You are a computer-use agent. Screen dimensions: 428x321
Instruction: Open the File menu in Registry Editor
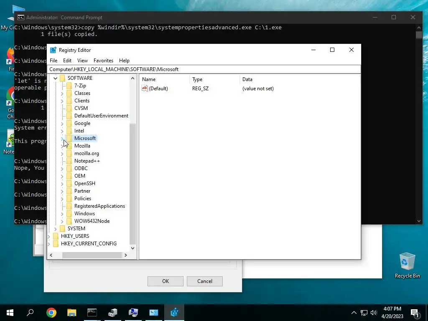coord(53,61)
